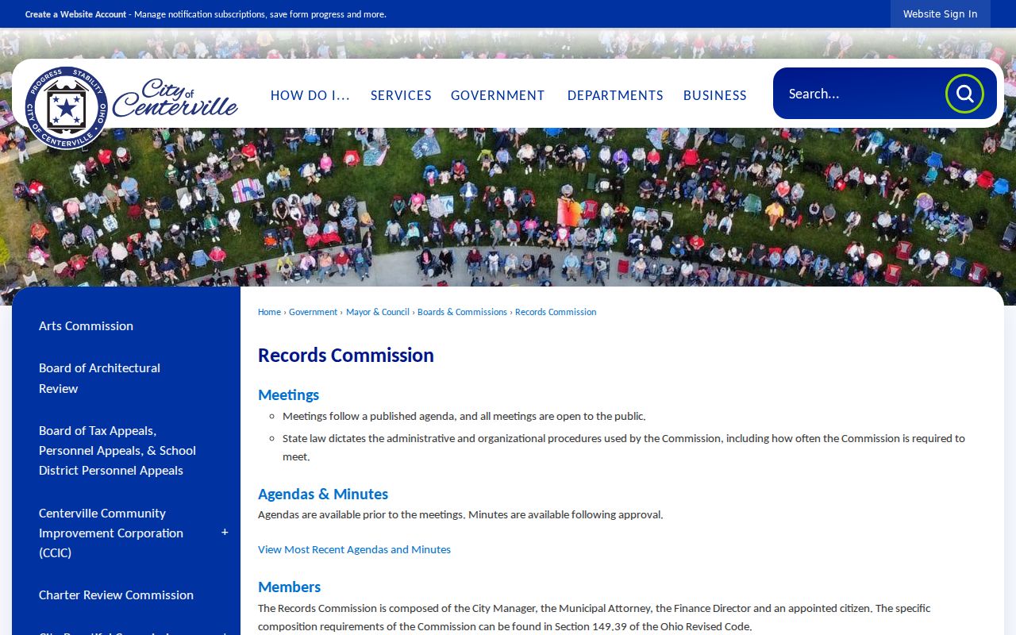
Task: Click the Agendas & Minutes heading
Action: (323, 494)
